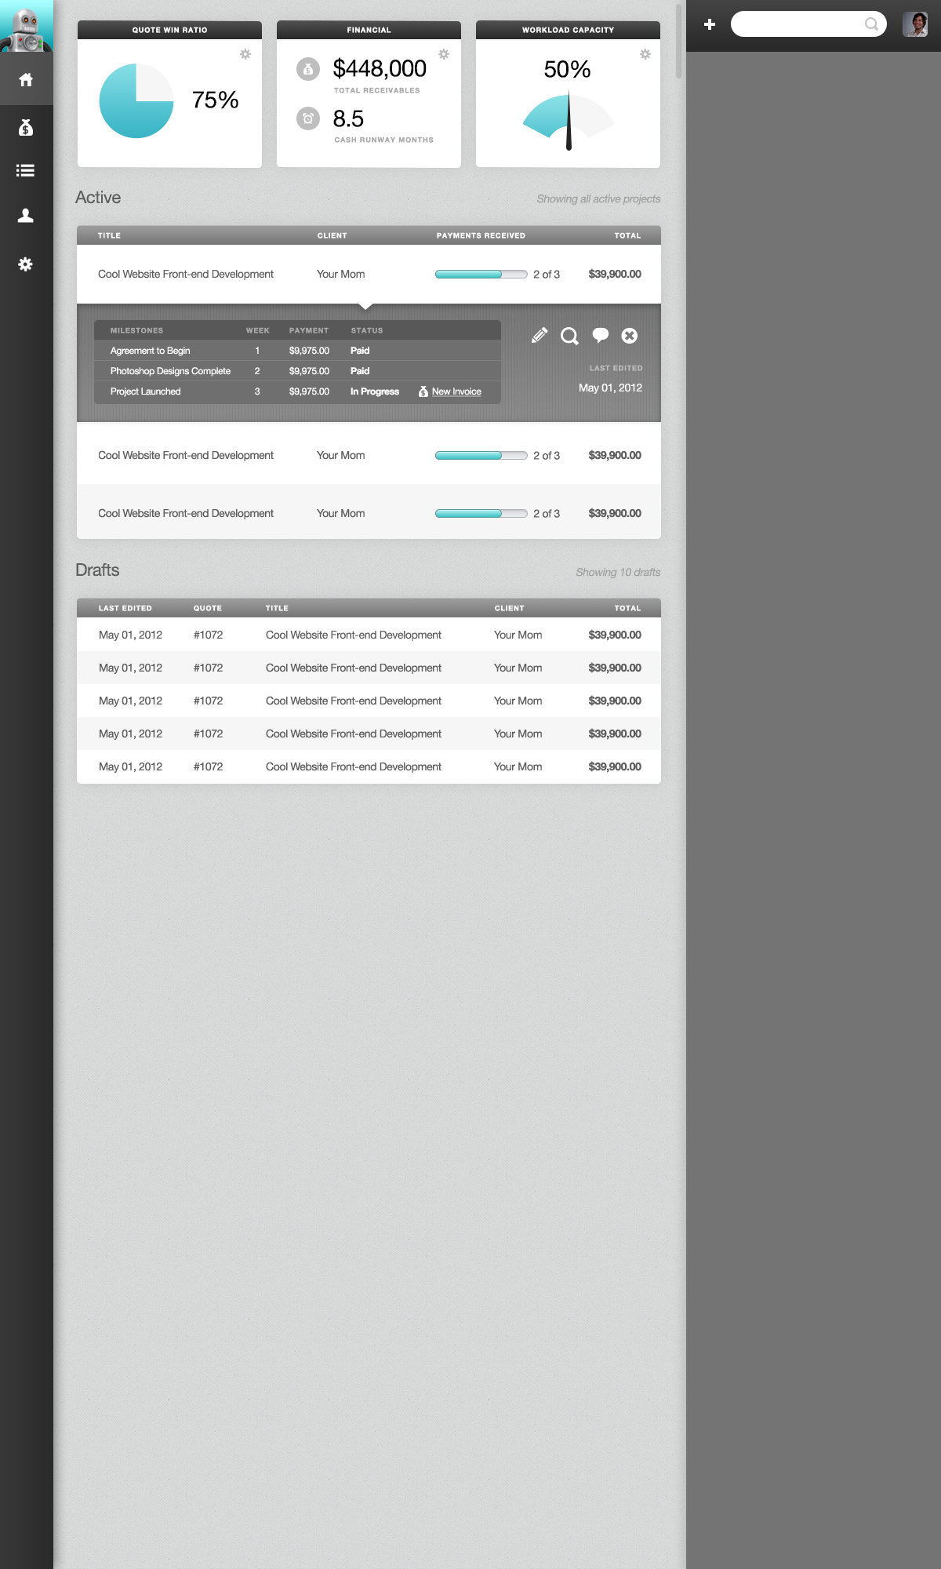Click the Title column header in Drafts
Screen dimensions: 941x1569
(x=277, y=608)
